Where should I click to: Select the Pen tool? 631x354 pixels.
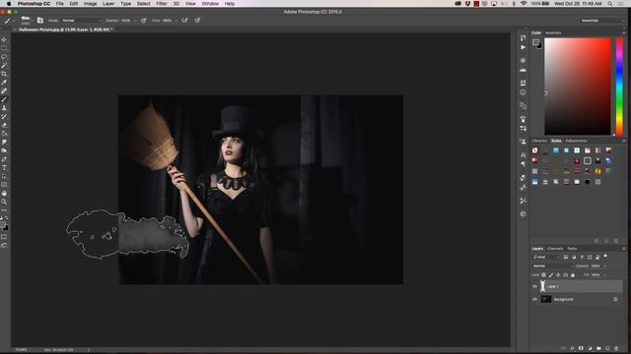click(4, 159)
